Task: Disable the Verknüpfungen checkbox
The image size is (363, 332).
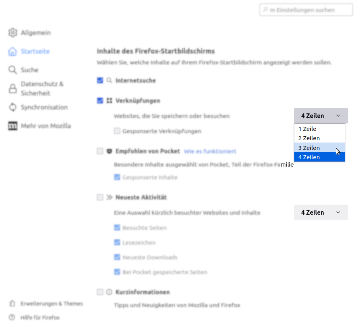Action: tap(100, 101)
